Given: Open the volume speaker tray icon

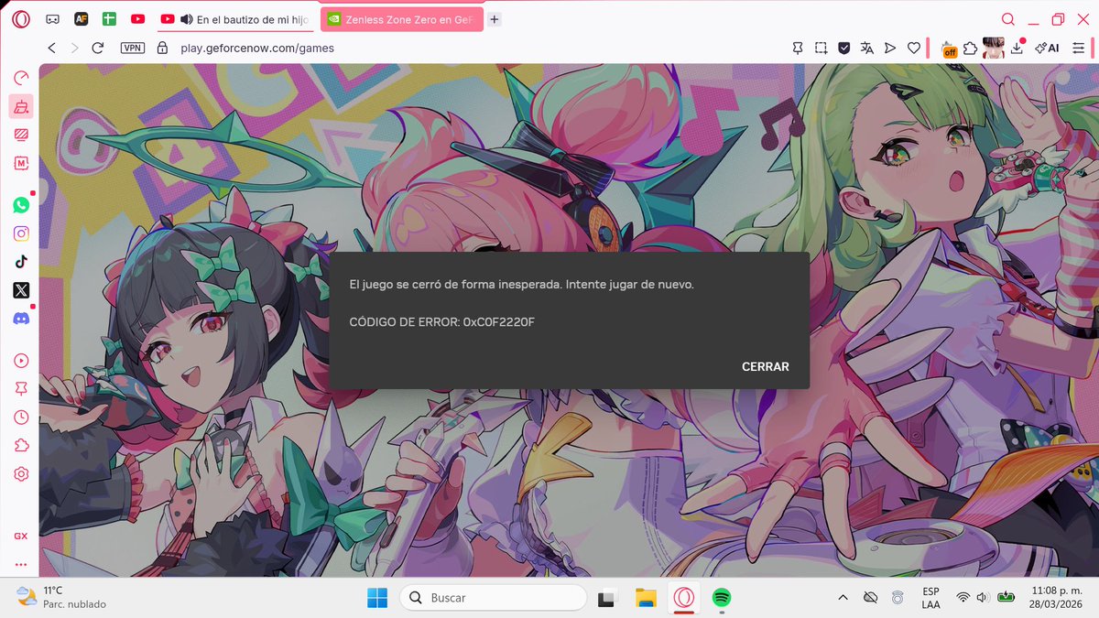Looking at the screenshot, I should 983,598.
